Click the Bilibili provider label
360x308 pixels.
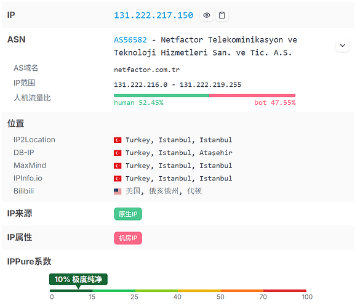(23, 191)
